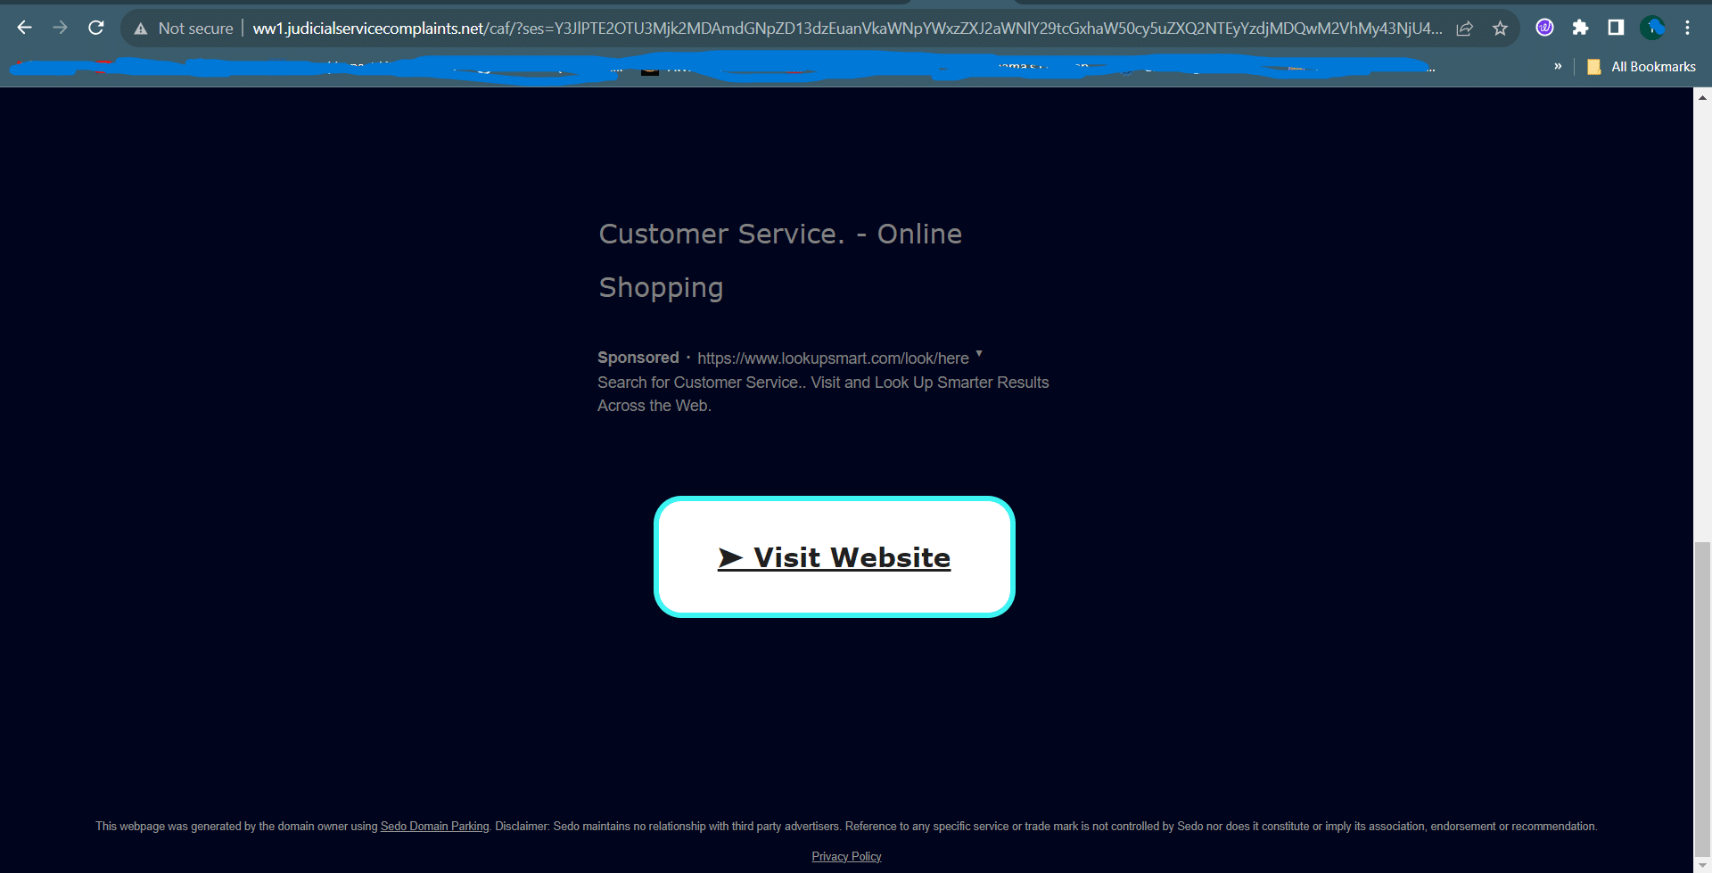Click the forward navigation arrow
This screenshot has width=1712, height=873.
[x=60, y=28]
